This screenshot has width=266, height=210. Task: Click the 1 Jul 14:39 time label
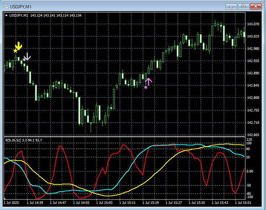pos(35,202)
